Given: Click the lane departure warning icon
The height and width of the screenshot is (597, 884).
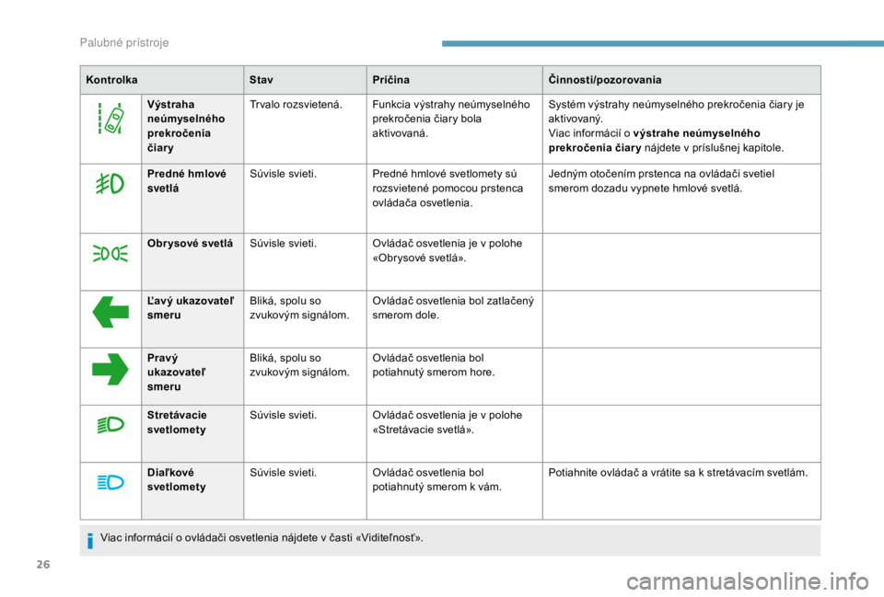Looking at the screenshot, I should tap(111, 119).
